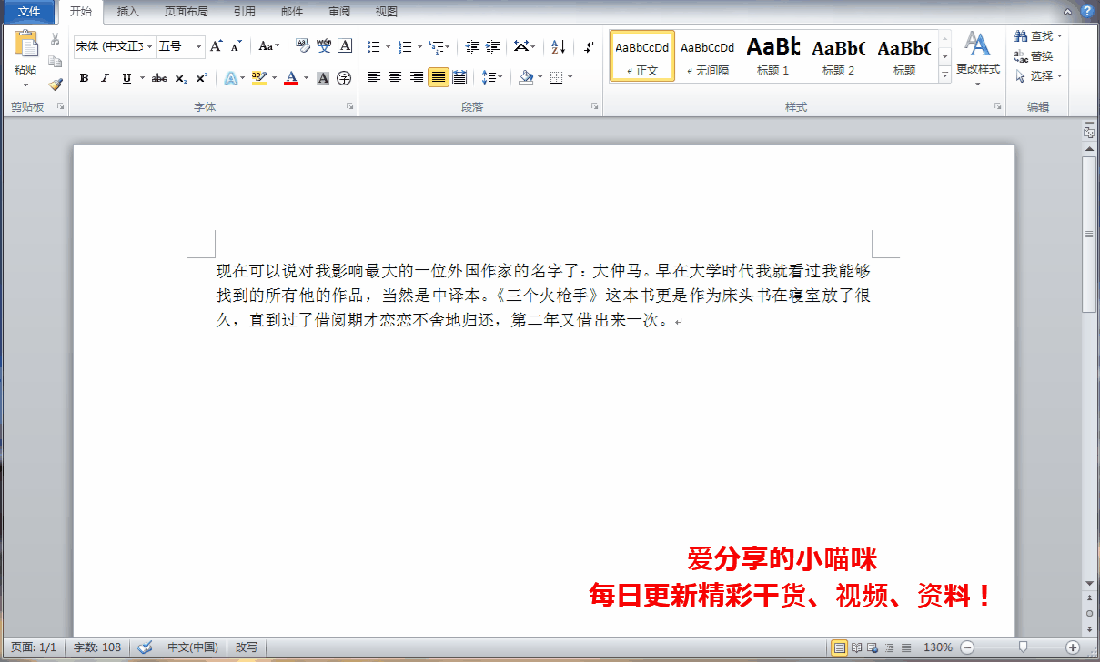Click the Copy icon in clipboard group
This screenshot has width=1100, height=662.
pos(56,61)
